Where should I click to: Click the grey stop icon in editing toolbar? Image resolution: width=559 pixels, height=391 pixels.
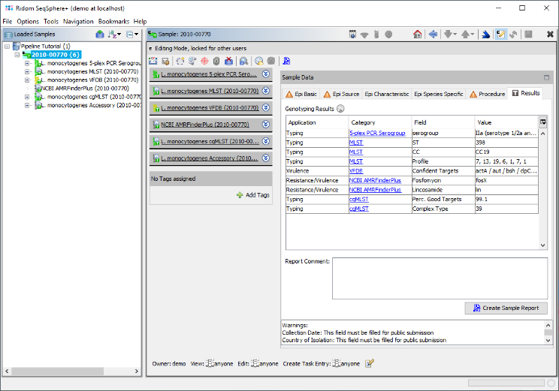271,61
